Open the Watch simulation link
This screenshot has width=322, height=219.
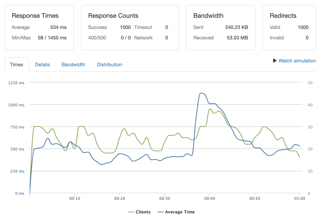pyautogui.click(x=297, y=61)
